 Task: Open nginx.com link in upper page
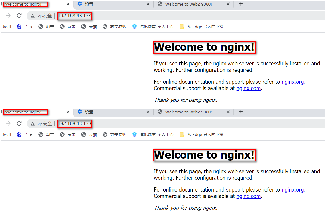pyautogui.click(x=249, y=88)
